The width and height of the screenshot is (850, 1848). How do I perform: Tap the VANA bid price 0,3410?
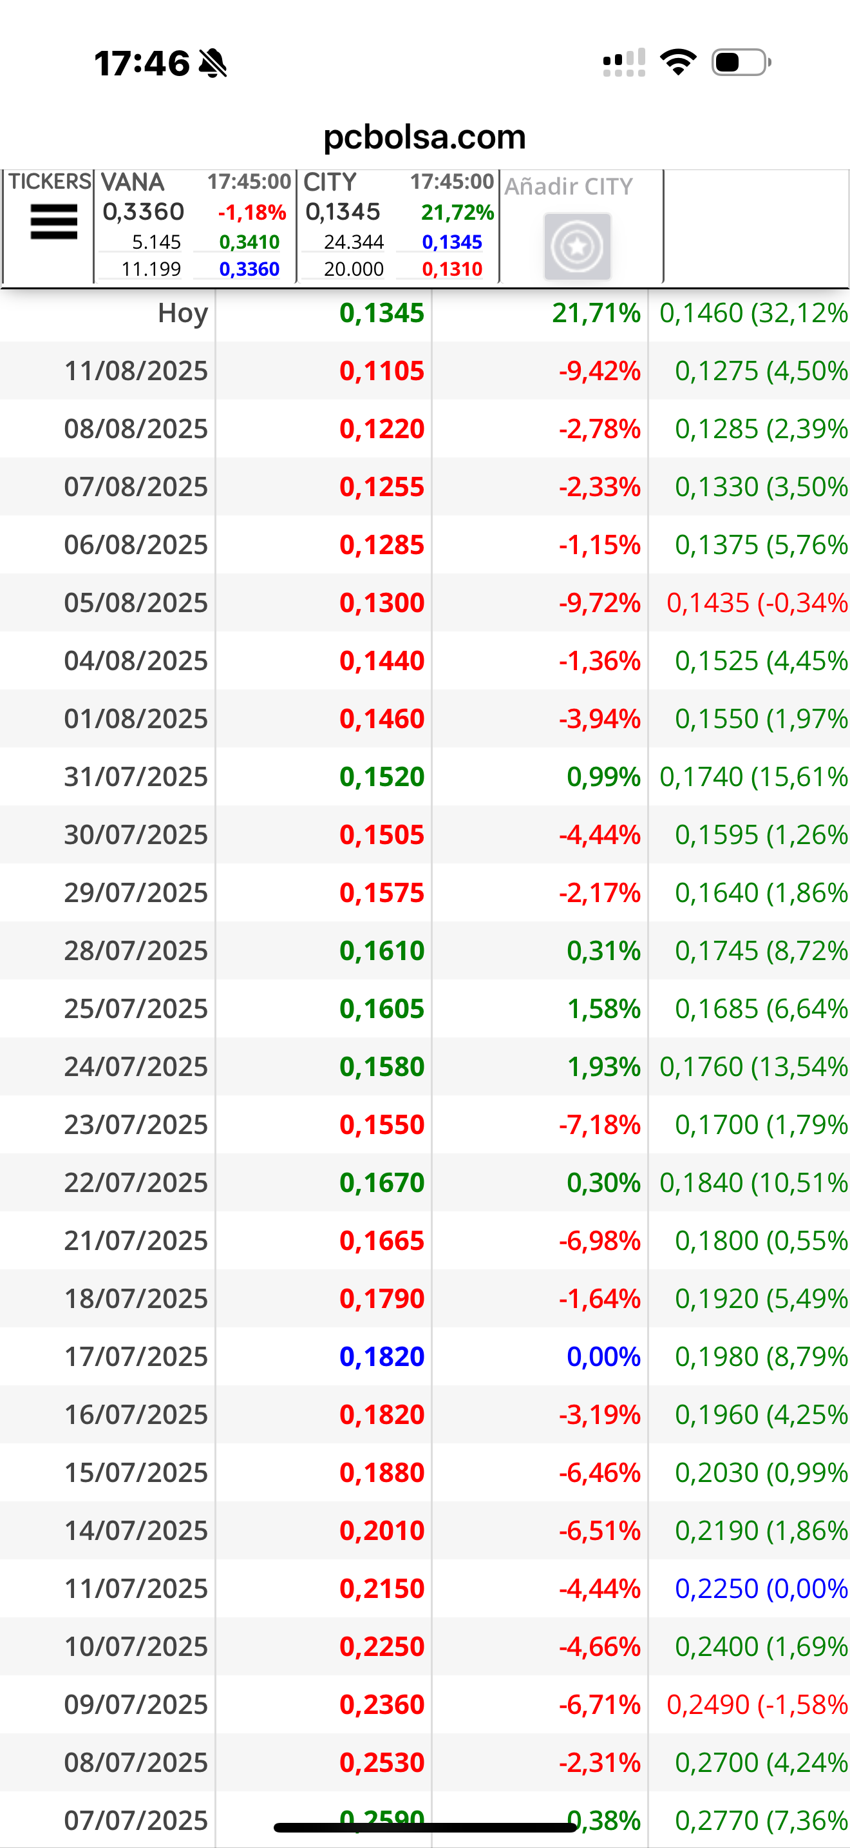(x=249, y=242)
